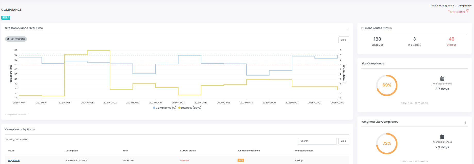Click the 3.7 days average lateness value
Screen dimensions: 474x164
pos(442,89)
